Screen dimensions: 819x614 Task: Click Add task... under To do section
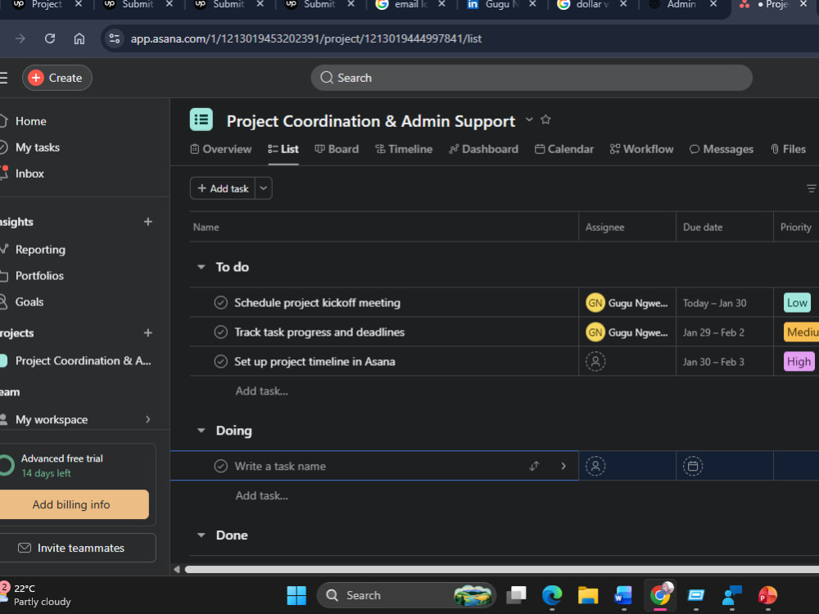(261, 391)
